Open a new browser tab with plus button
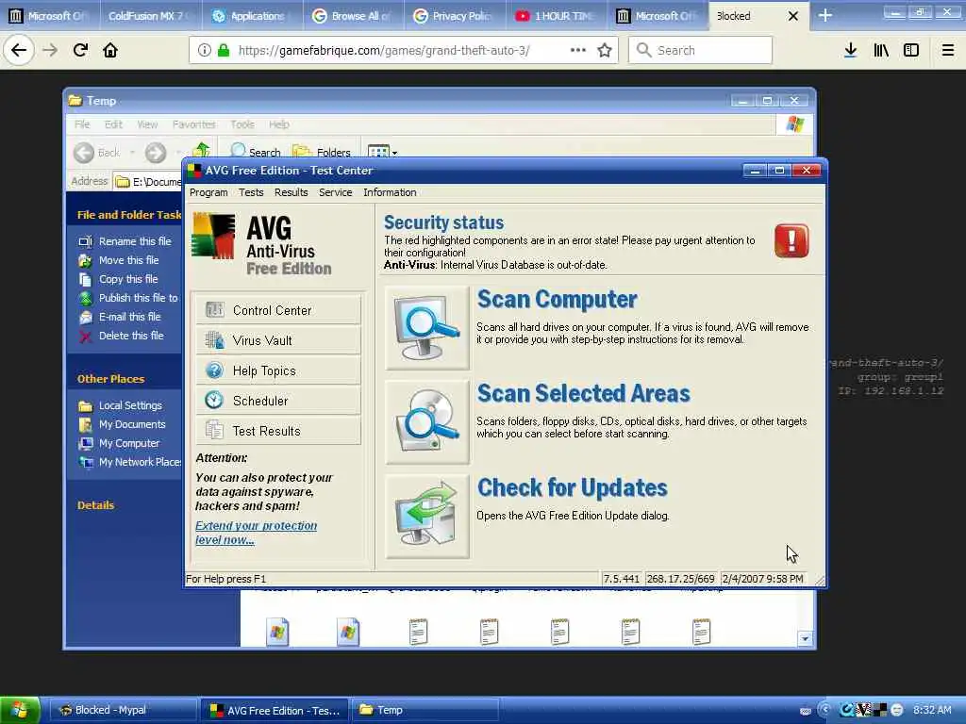This screenshot has height=724, width=966. pos(824,16)
